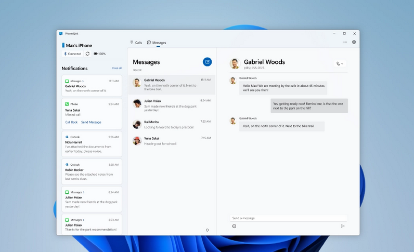Click the 'Yes, getting ready now' message bubble

(x=309, y=106)
